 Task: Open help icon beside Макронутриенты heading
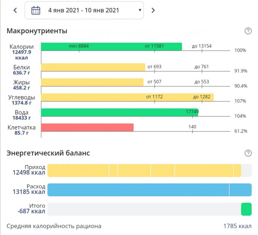[x=248, y=31]
